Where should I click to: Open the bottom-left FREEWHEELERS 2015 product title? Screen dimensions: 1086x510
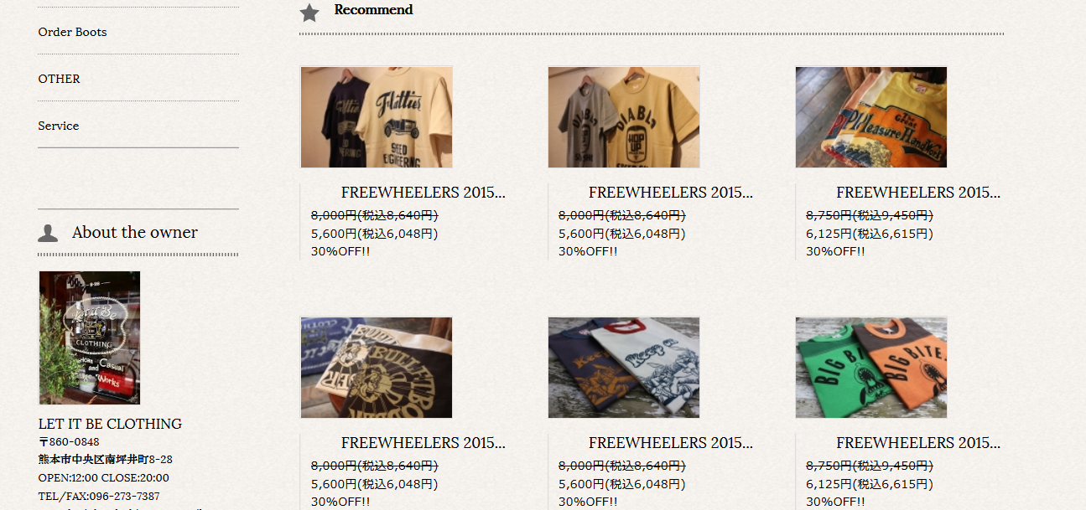pyautogui.click(x=423, y=443)
